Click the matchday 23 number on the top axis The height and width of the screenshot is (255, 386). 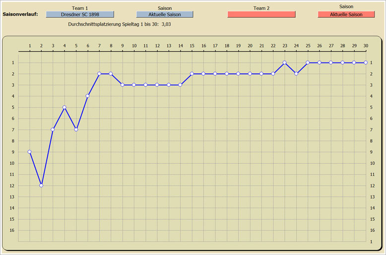[285, 46]
